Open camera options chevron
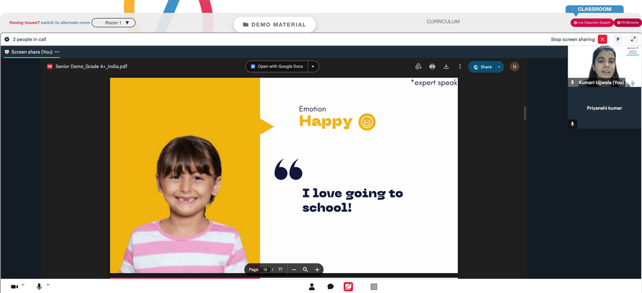The width and height of the screenshot is (642, 293). 23,285
